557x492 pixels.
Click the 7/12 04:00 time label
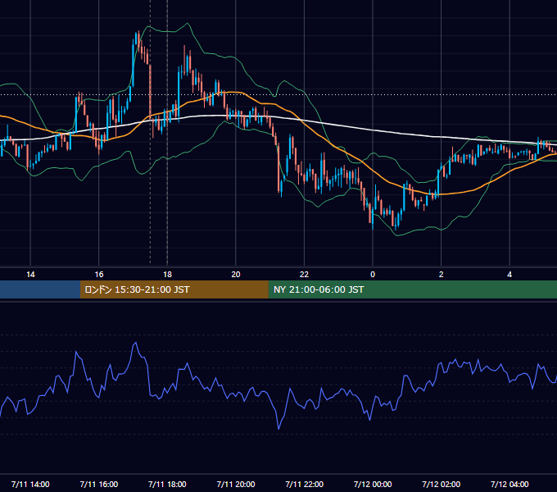point(509,484)
